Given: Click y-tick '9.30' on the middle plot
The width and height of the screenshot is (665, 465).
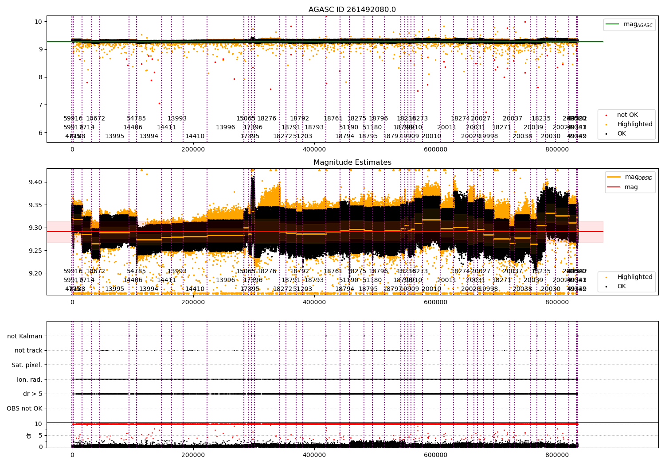Looking at the screenshot, I should pos(35,228).
